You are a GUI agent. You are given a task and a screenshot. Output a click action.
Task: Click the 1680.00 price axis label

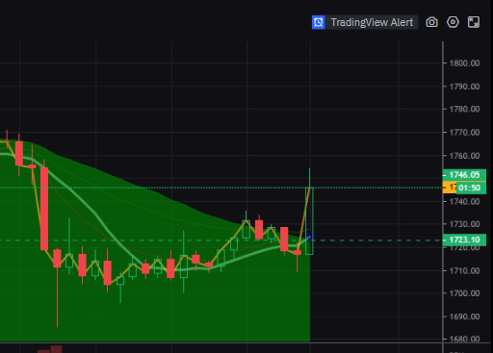point(464,339)
